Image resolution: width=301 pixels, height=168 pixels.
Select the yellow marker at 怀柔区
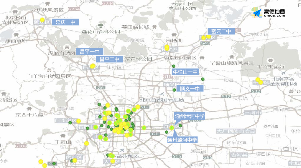tap(167, 47)
